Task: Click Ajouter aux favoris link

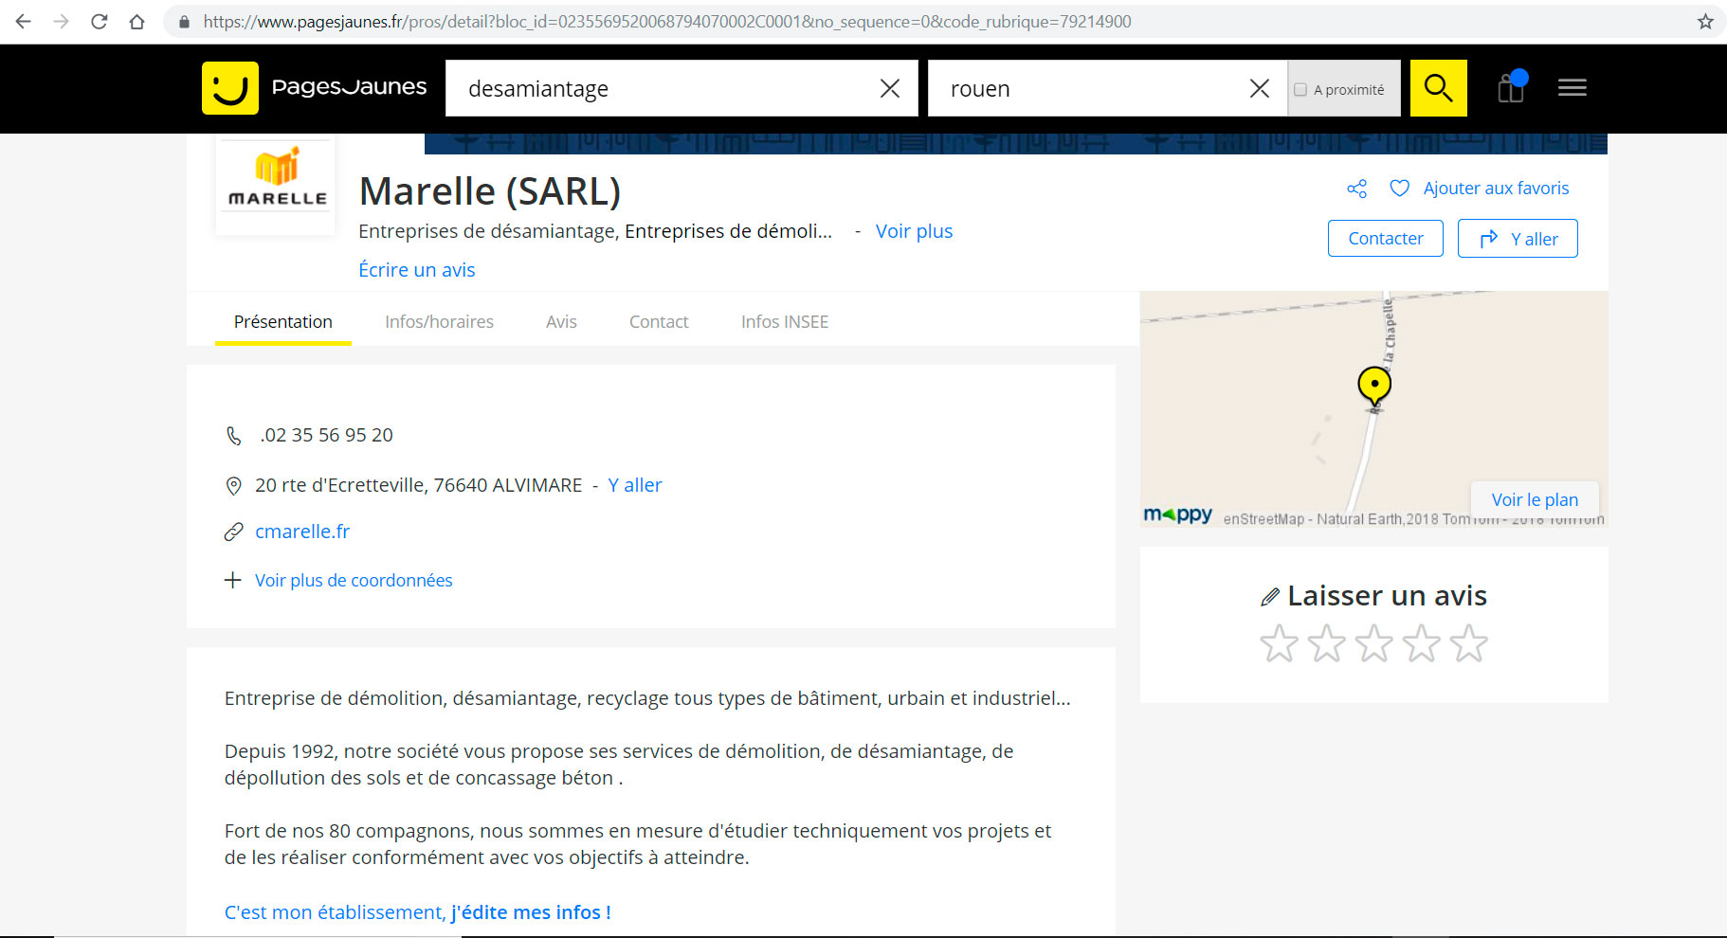Action: coord(1496,189)
